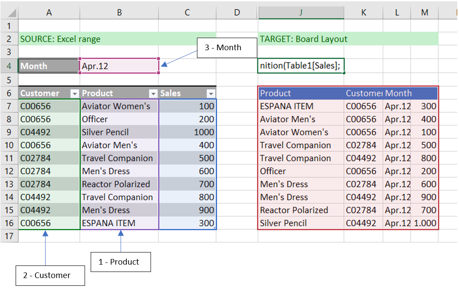The image size is (459, 288).
Task: Open the Customer column filter dropdown
Action: (x=75, y=94)
